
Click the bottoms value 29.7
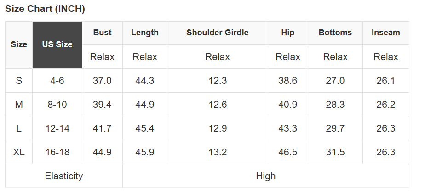(335, 128)
